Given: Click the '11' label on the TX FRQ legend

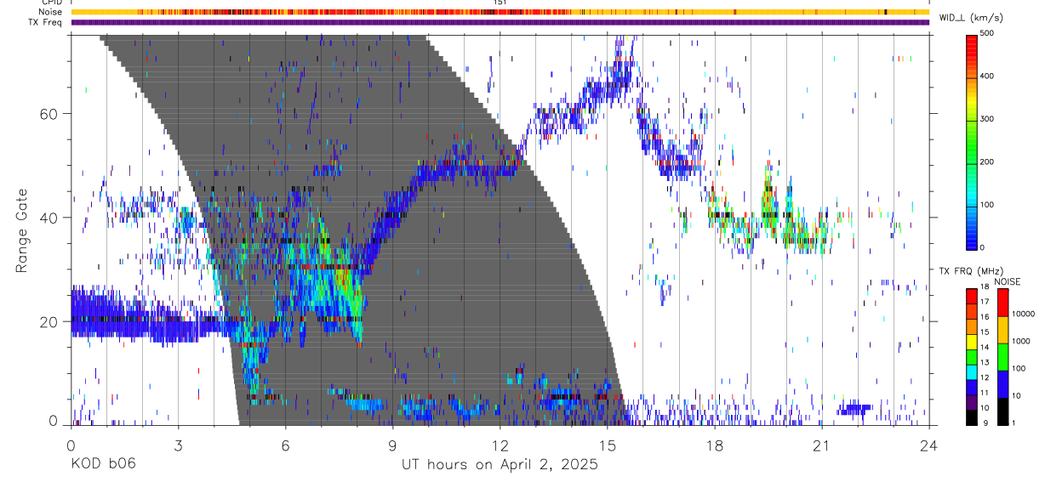Looking at the screenshot, I should tap(985, 393).
